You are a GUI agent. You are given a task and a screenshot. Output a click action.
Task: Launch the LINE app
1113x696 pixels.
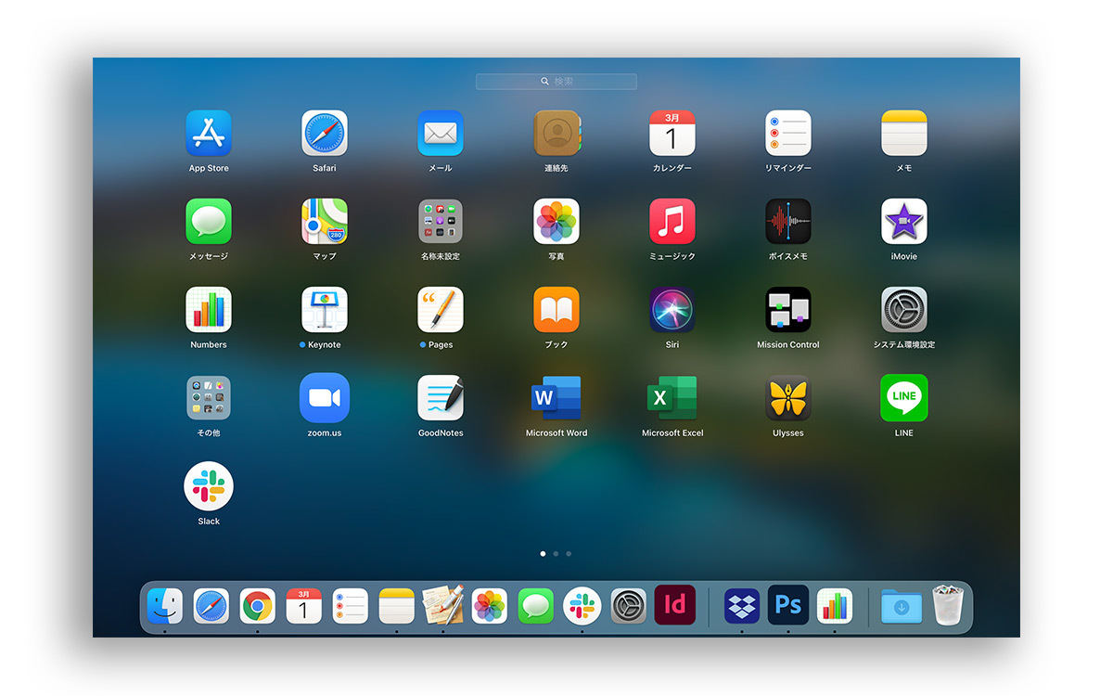click(x=904, y=398)
